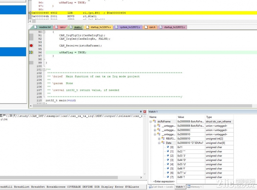This screenshot has width=257, height=190.
Task: Collapse the code fold at line 90
Action: (x=44, y=32)
